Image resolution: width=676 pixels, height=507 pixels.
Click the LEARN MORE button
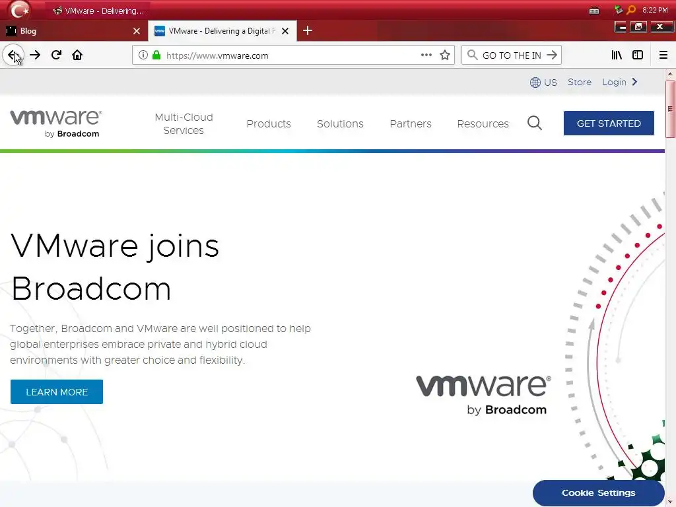(x=57, y=392)
